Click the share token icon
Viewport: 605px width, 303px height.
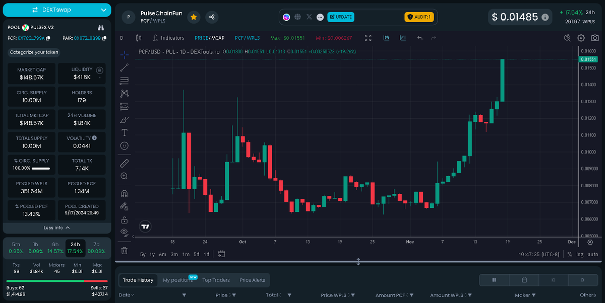[212, 17]
